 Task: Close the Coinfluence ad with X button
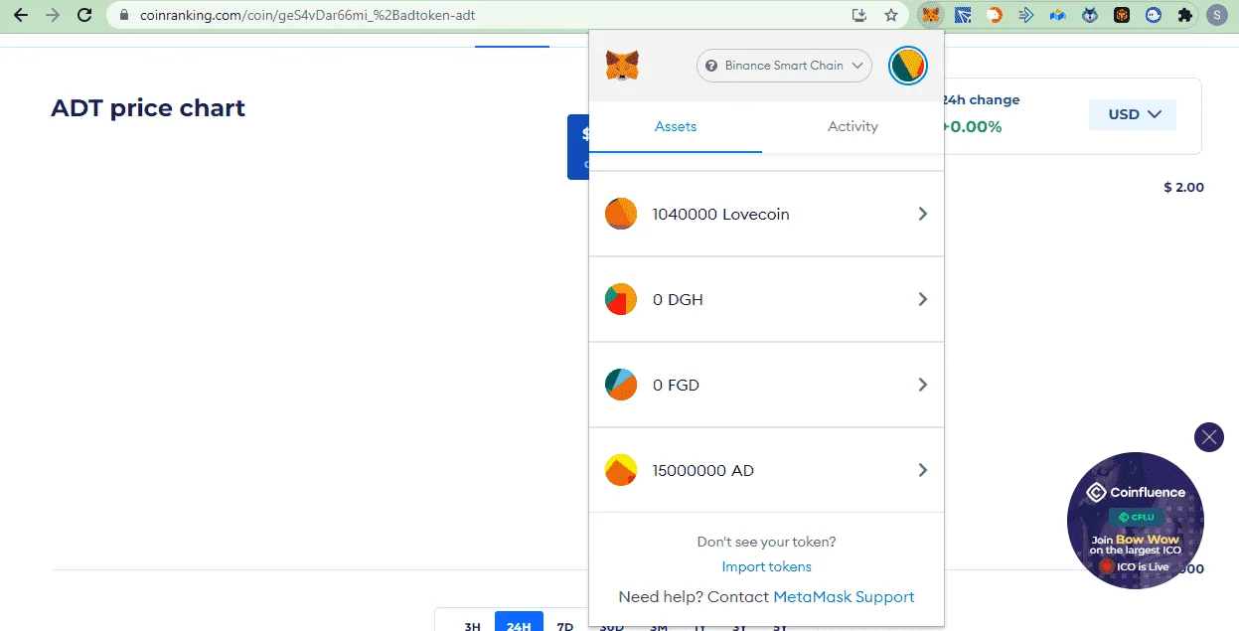1208,437
